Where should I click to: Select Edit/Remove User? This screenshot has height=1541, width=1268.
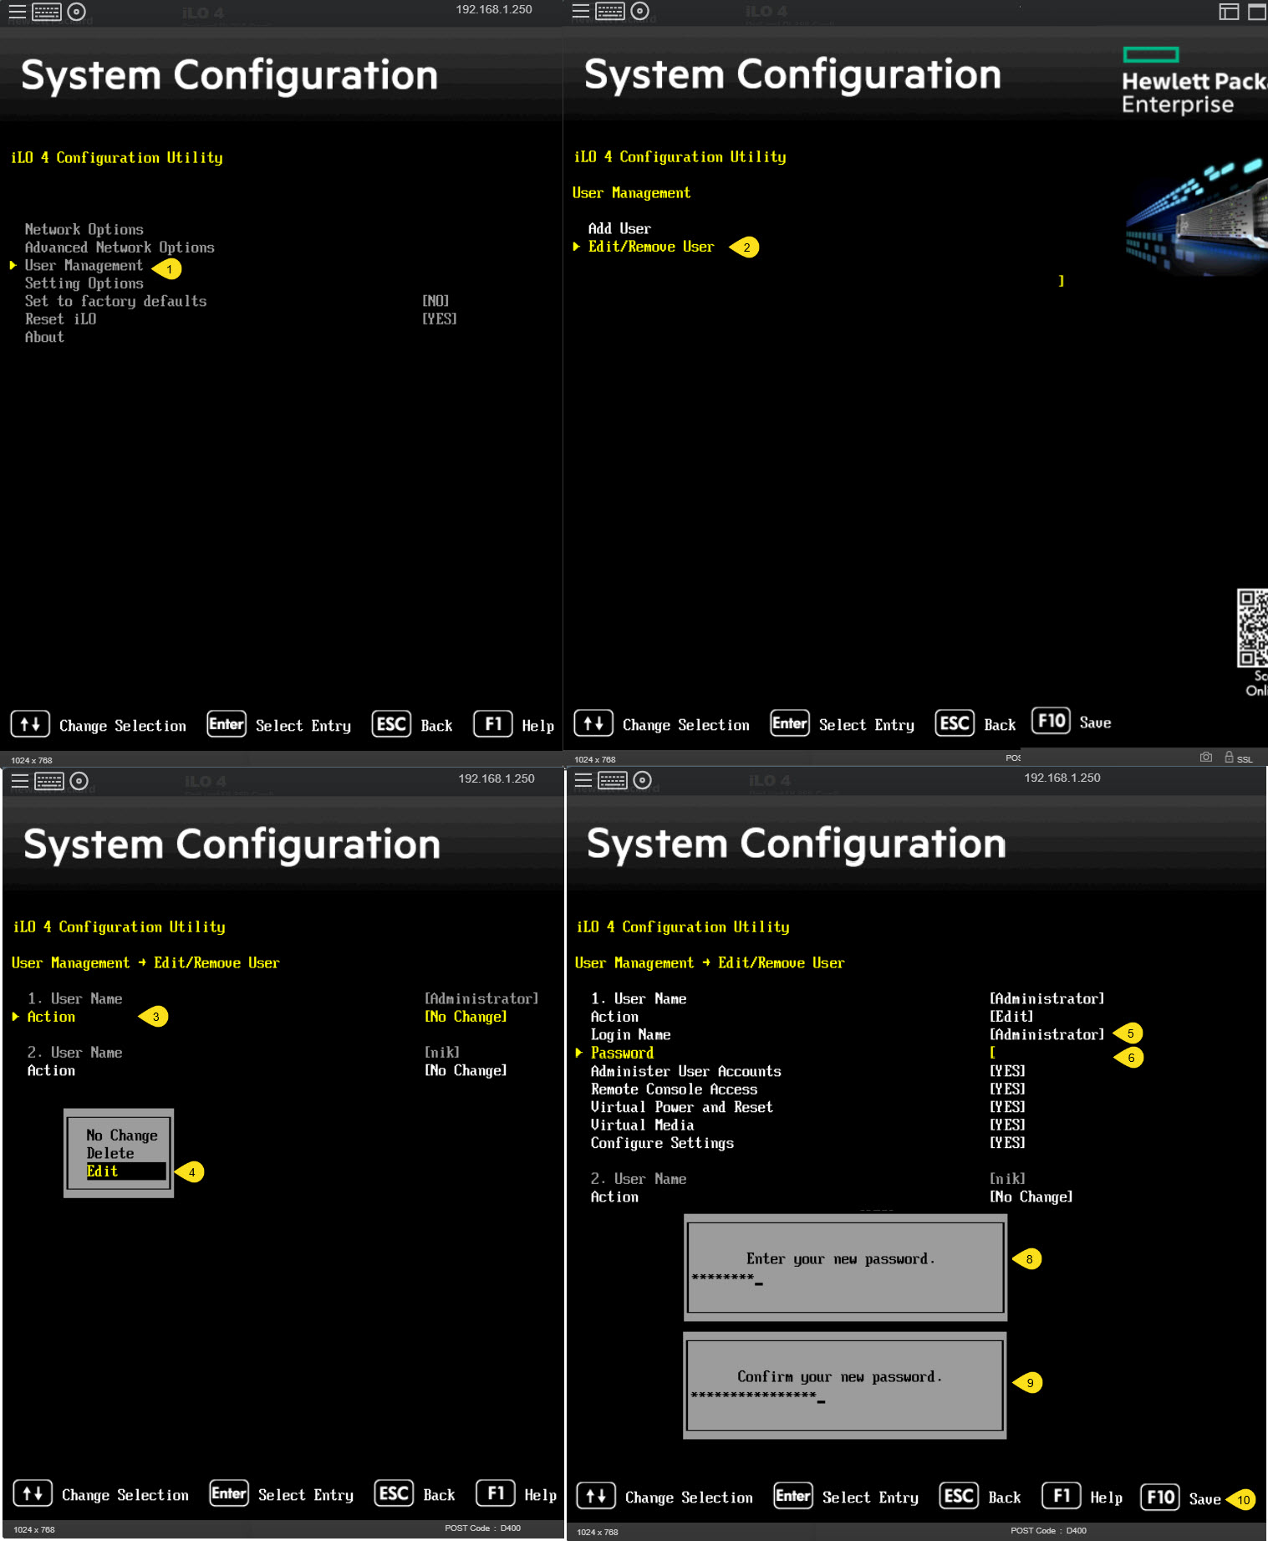[651, 247]
